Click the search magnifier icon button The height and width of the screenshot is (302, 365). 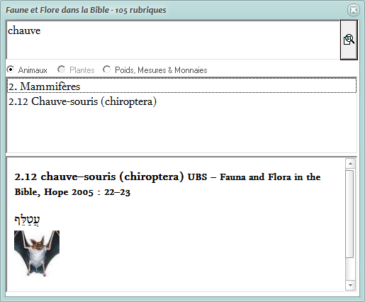(349, 40)
